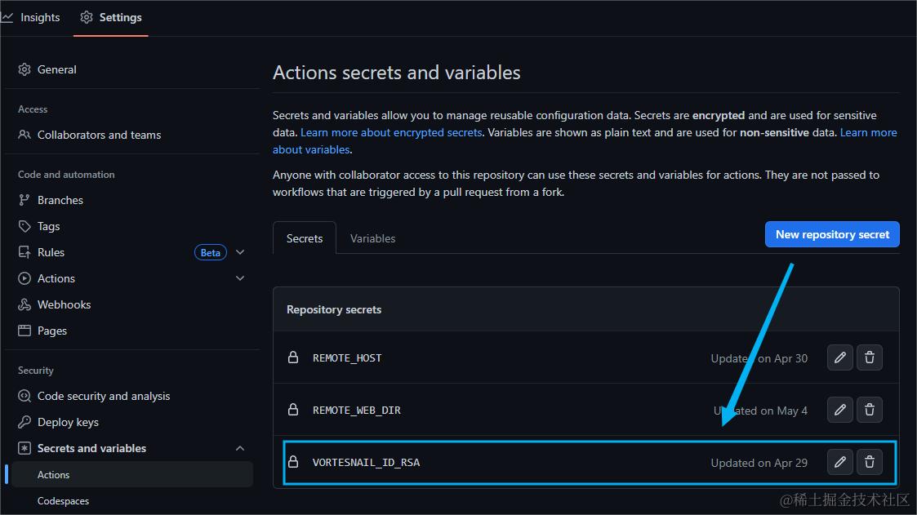Delete the REMOTE_WEB_DIR secret trash icon
This screenshot has width=917, height=515.
[870, 410]
